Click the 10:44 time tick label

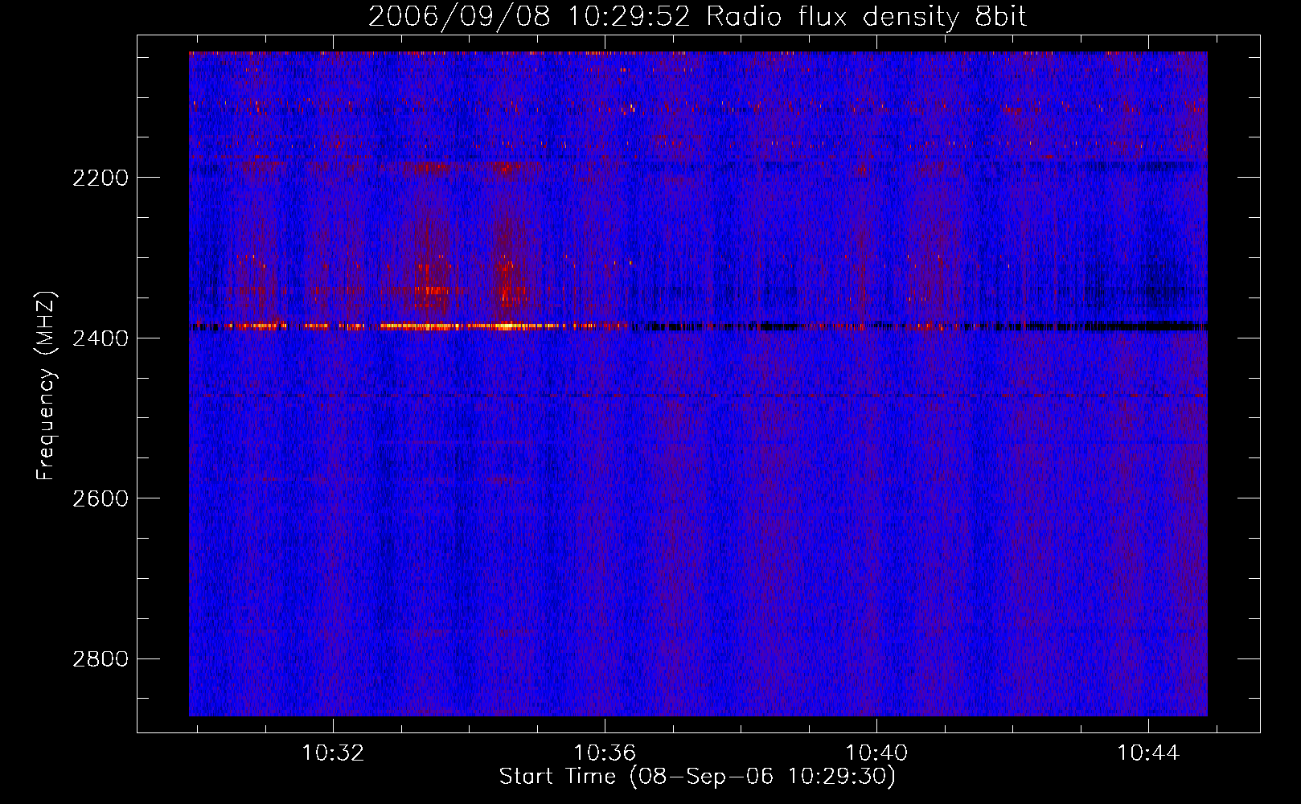1148,753
